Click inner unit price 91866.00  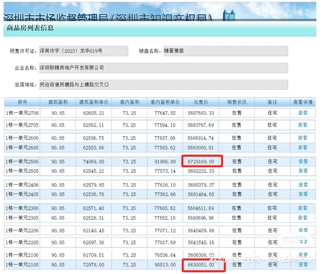165,162
